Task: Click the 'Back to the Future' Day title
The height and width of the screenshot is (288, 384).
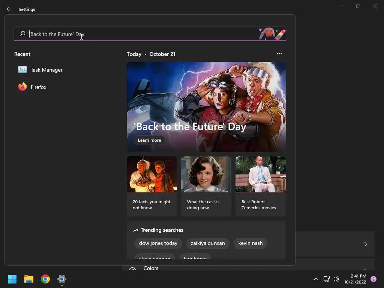Action: 190,127
